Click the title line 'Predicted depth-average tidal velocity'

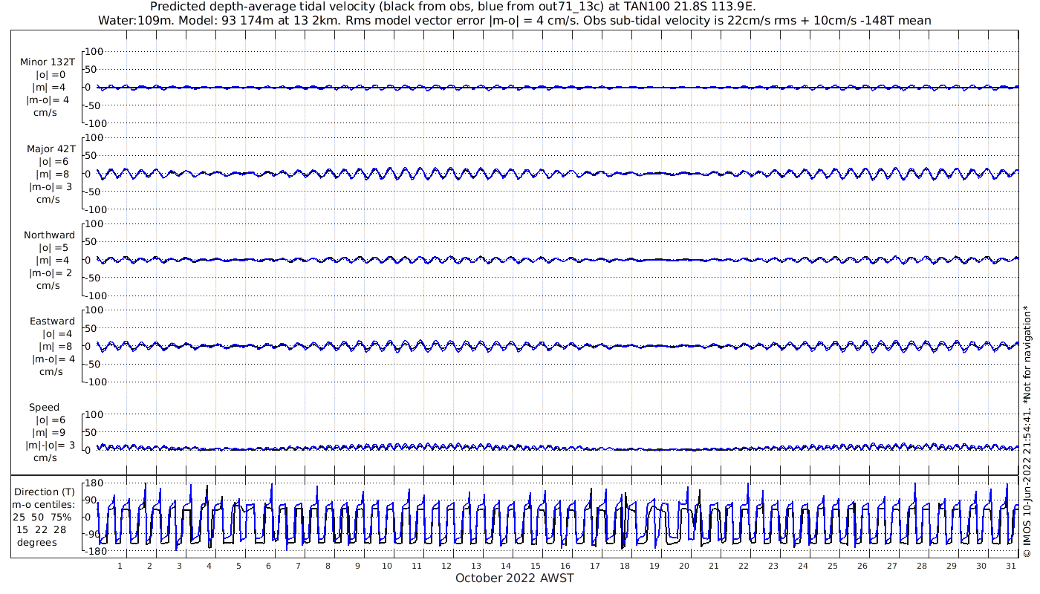click(x=452, y=7)
